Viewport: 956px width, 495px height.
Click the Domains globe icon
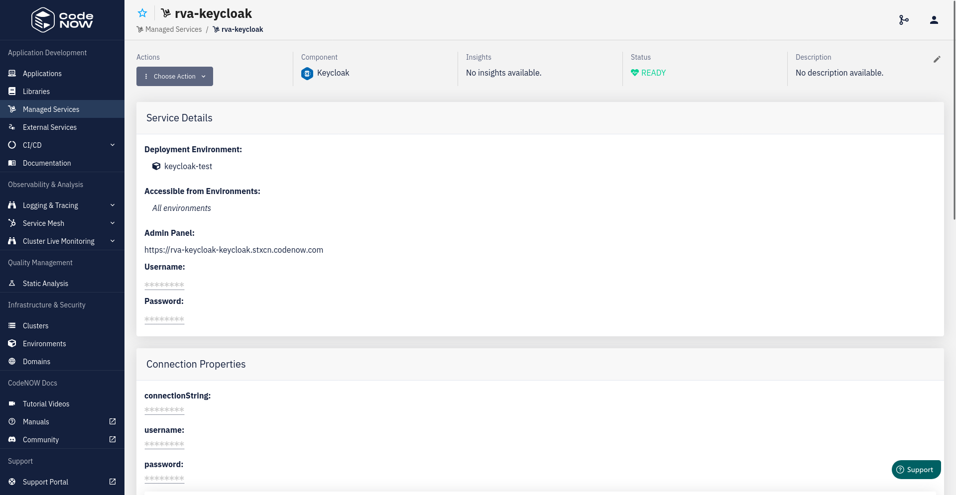tap(12, 361)
